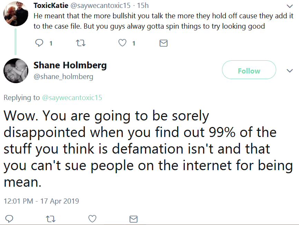Viewport: 299px width, 225px height.
Task: Click the 12:01 PM - 17 Apr 2019 timestamp
Action: pyautogui.click(x=41, y=201)
